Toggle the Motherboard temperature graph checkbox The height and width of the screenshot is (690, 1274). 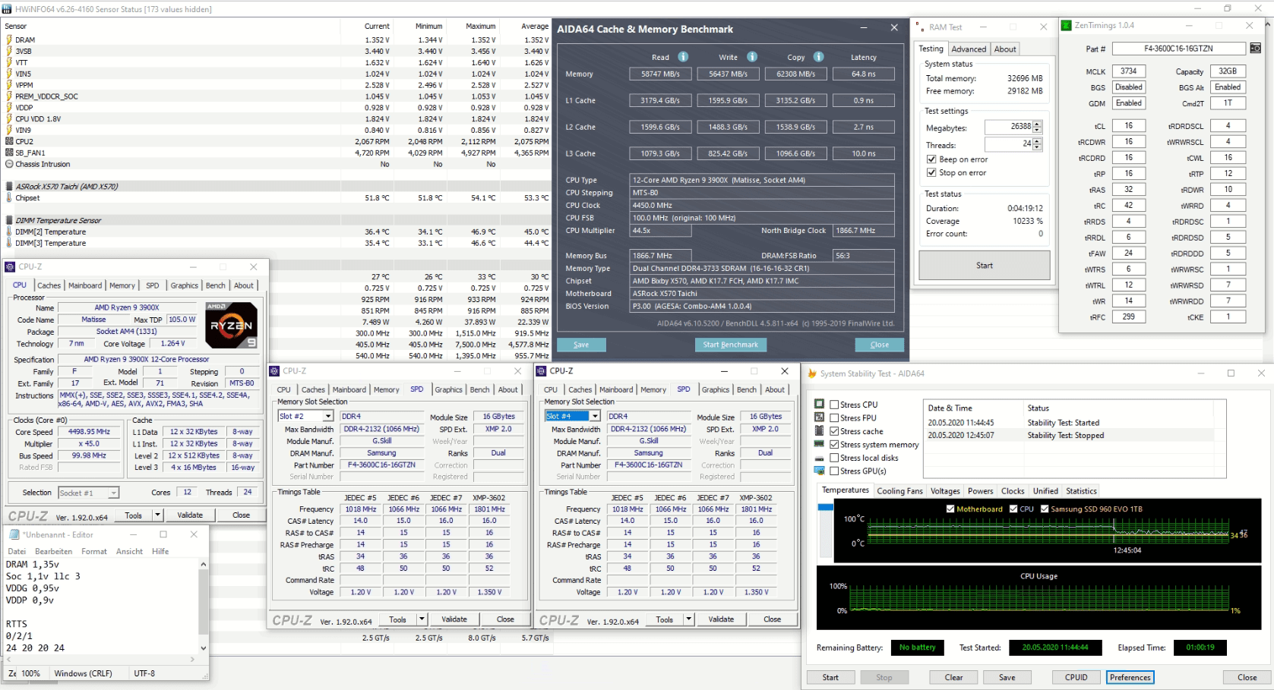(950, 509)
